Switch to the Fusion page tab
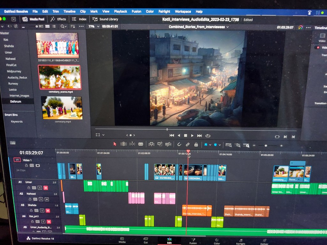The width and height of the screenshot is (327, 245). click(x=193, y=241)
